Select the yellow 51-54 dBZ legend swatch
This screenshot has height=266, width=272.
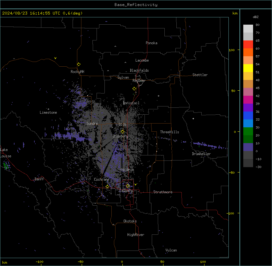(x=248, y=68)
